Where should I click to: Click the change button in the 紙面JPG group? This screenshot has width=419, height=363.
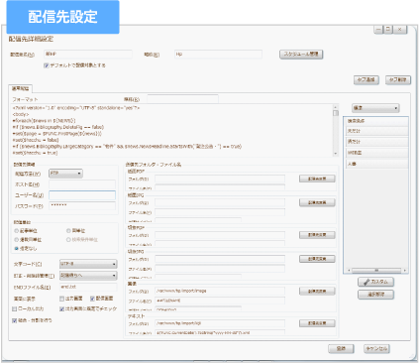coord(317,202)
